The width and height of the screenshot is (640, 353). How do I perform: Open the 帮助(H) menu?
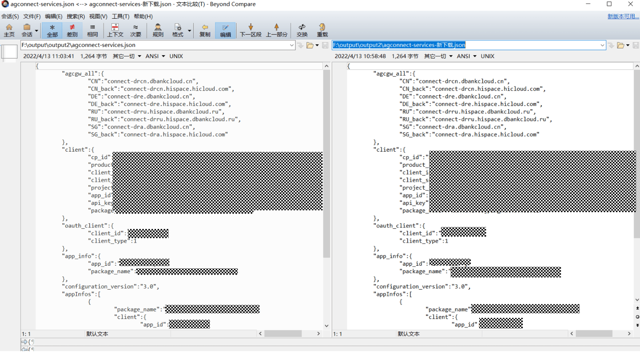tap(143, 16)
